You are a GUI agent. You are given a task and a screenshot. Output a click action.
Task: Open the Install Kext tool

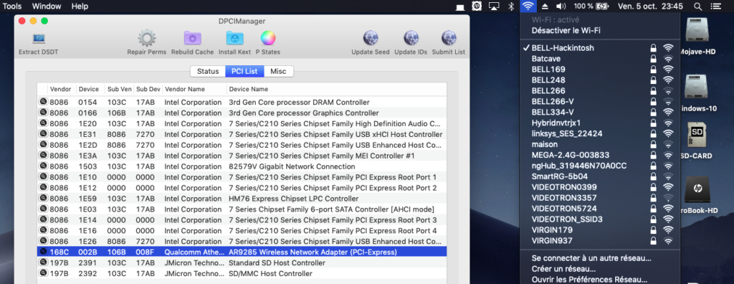pyautogui.click(x=234, y=38)
